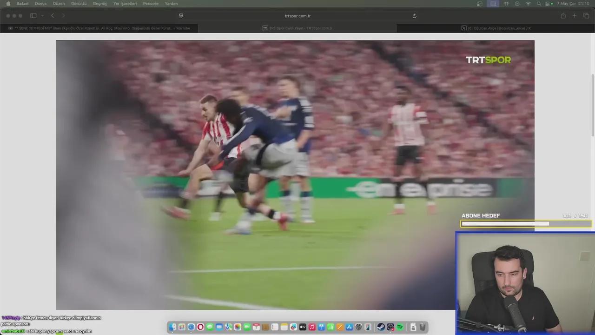Open the Pencere menu
Viewport: 595px width, 335px height.
(151, 3)
